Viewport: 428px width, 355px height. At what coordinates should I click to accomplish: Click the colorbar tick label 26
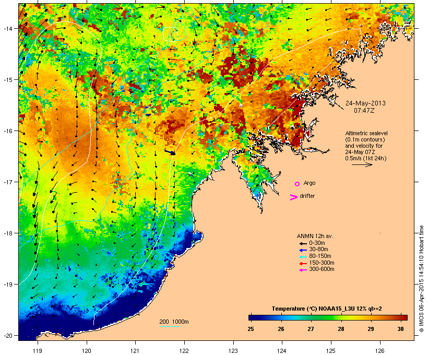[x=281, y=329]
